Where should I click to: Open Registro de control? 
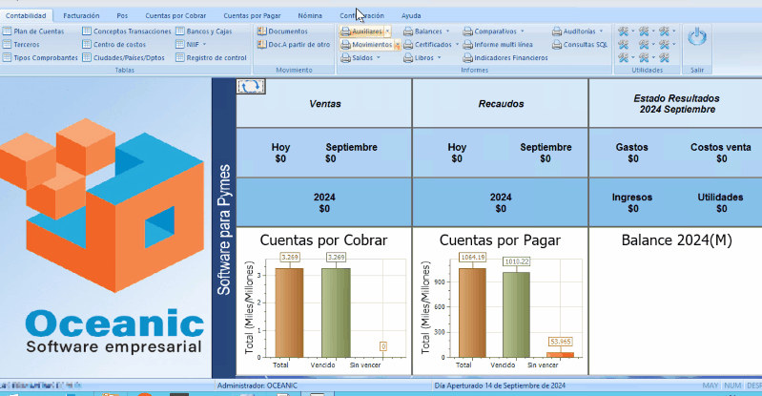tap(211, 57)
